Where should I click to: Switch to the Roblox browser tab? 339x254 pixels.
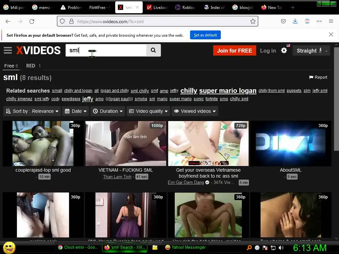[x=186, y=8]
